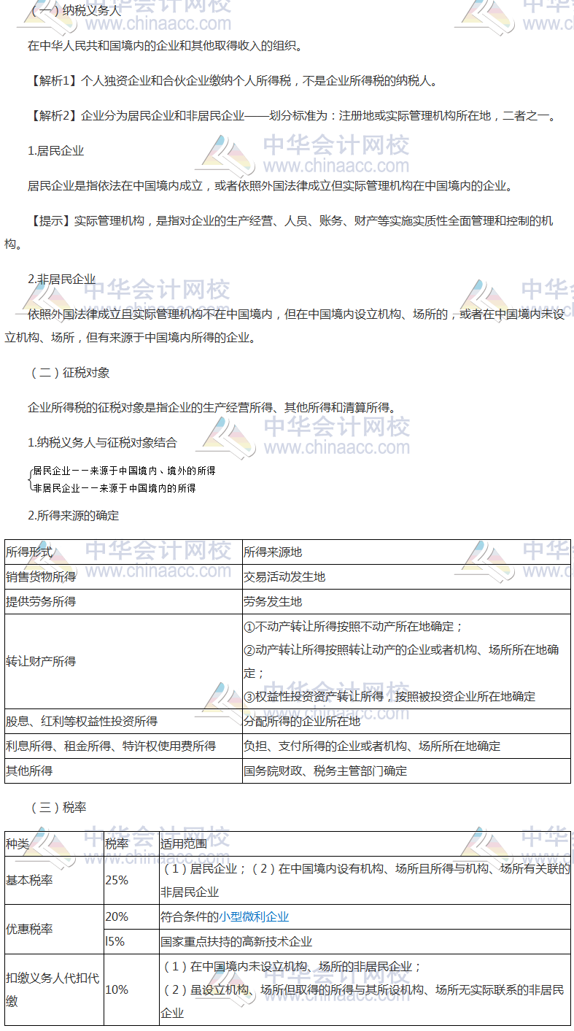Click the 优惠税率 row label

click(x=29, y=930)
